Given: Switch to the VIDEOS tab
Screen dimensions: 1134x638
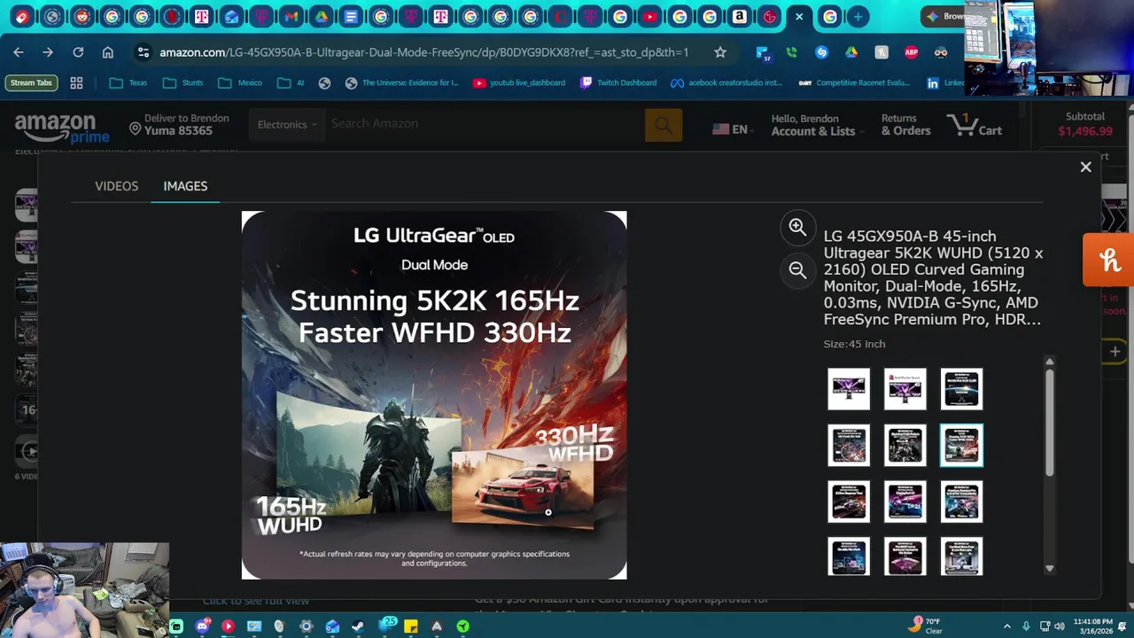Looking at the screenshot, I should [x=116, y=186].
